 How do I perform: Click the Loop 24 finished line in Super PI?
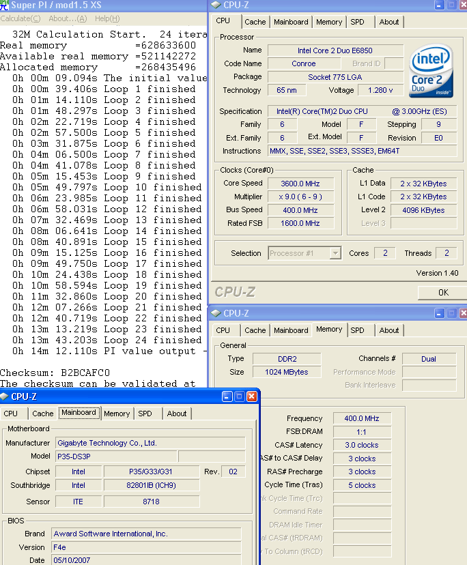[107, 340]
